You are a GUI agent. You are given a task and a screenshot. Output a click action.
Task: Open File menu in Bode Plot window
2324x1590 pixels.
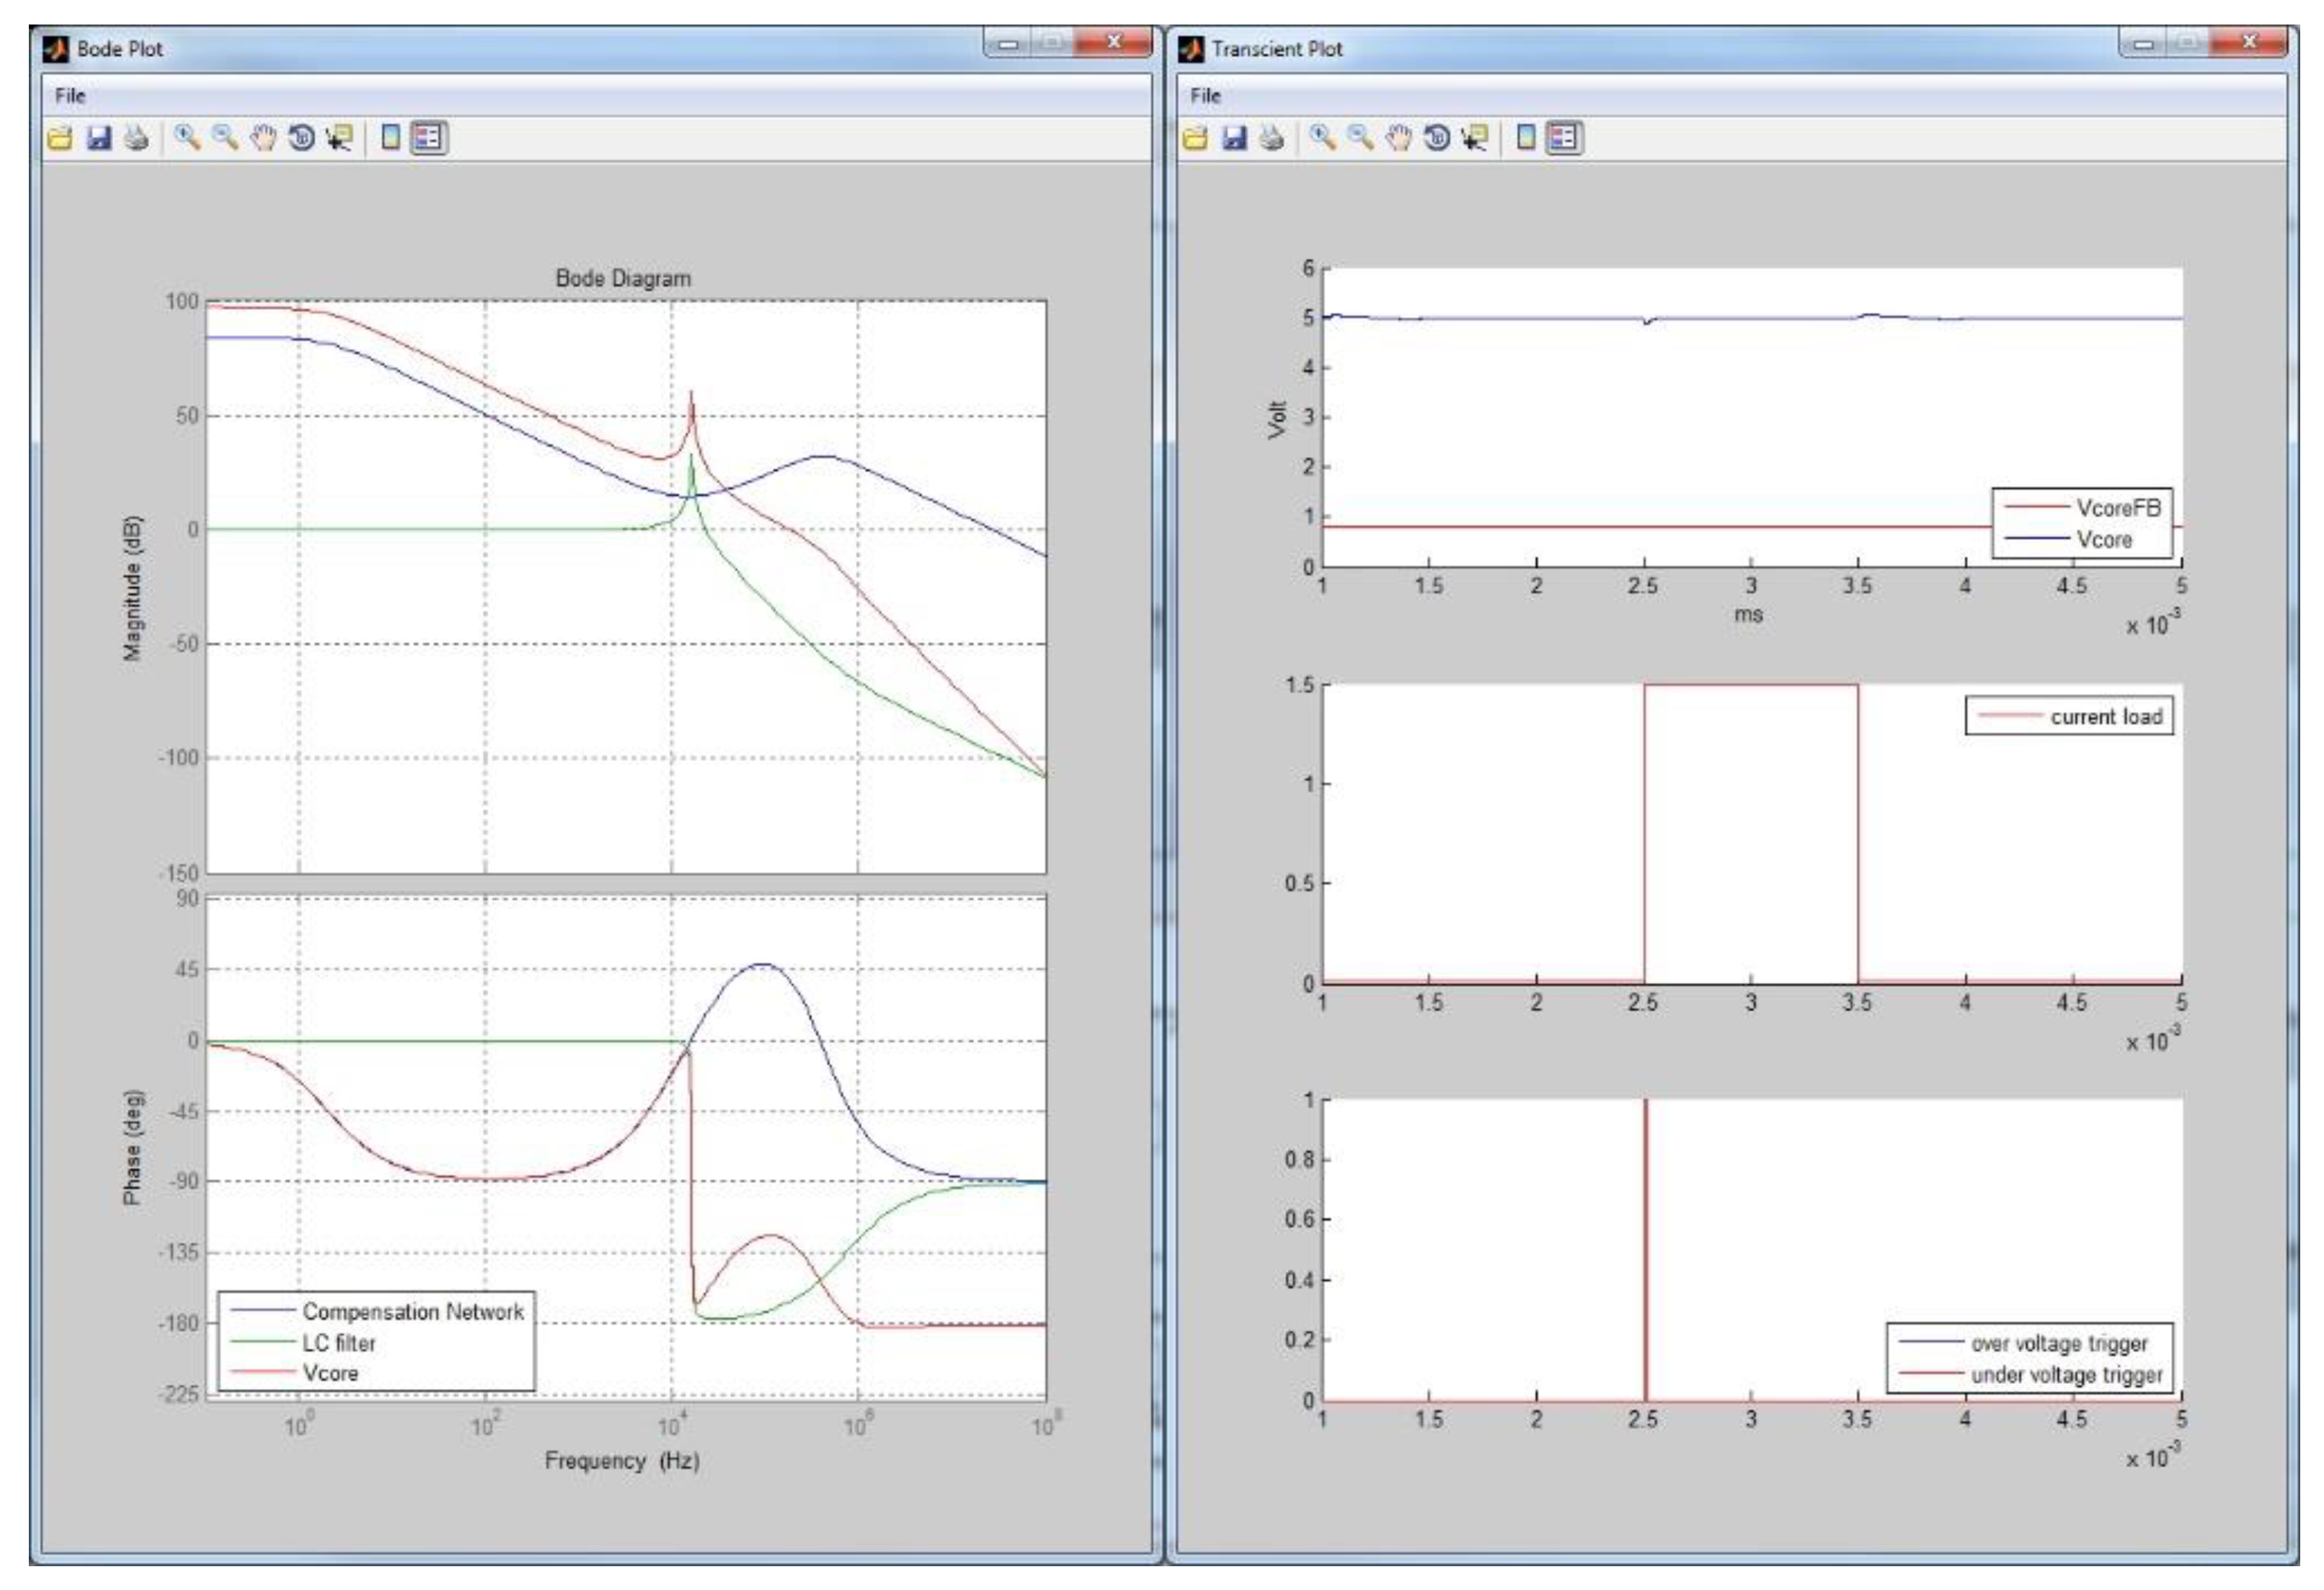pyautogui.click(x=70, y=96)
